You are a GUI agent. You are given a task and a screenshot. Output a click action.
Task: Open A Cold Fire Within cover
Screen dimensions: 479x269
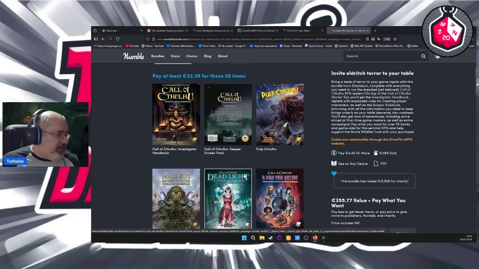tap(280, 198)
